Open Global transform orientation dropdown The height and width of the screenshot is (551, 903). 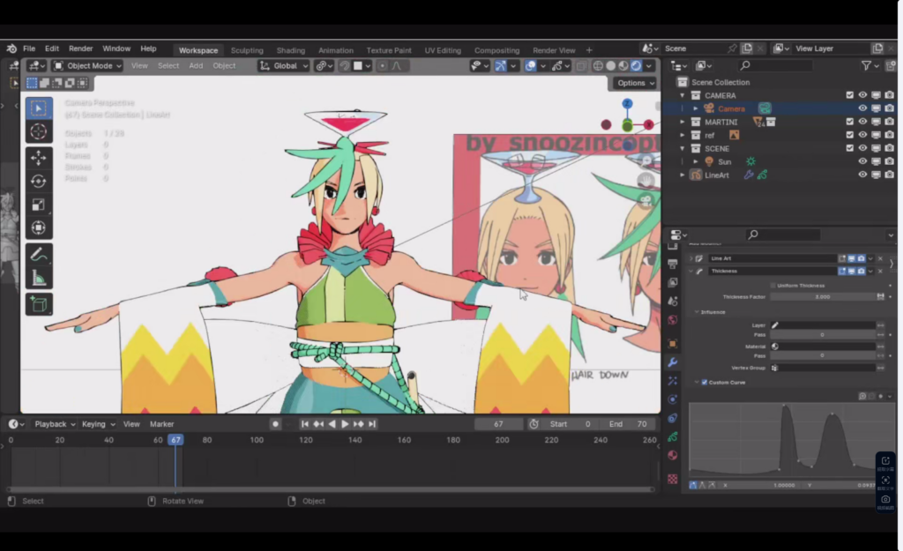(x=283, y=65)
